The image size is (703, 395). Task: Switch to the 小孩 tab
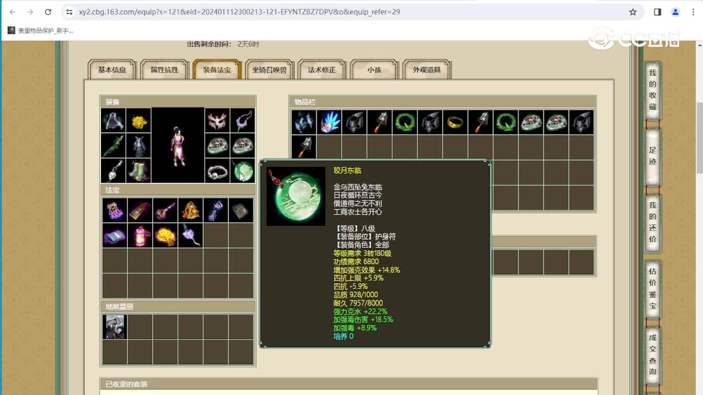(x=375, y=70)
